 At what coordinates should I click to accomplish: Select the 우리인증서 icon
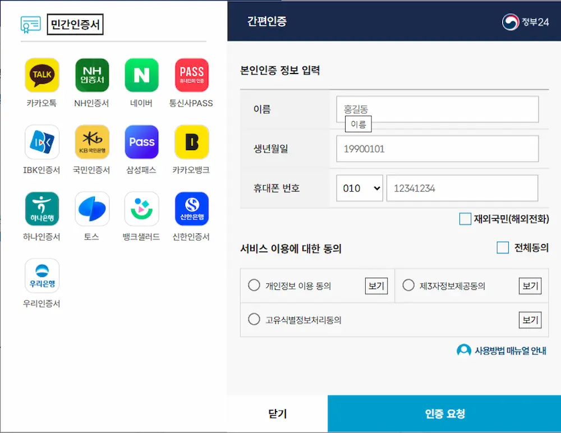[x=42, y=275]
